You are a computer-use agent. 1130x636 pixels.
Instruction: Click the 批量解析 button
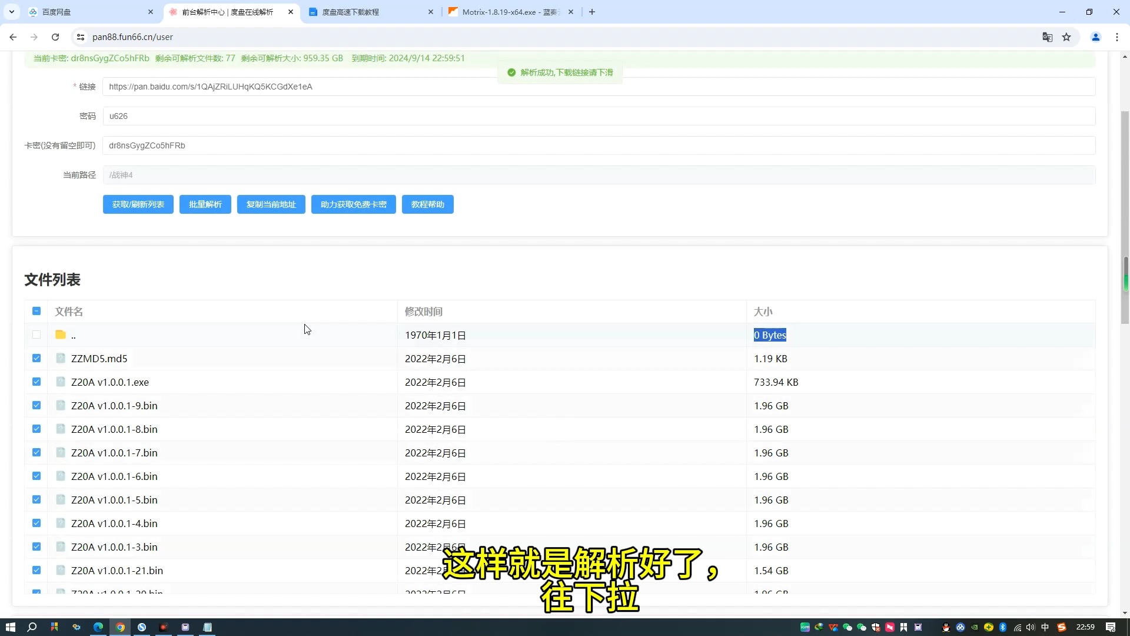[205, 204]
